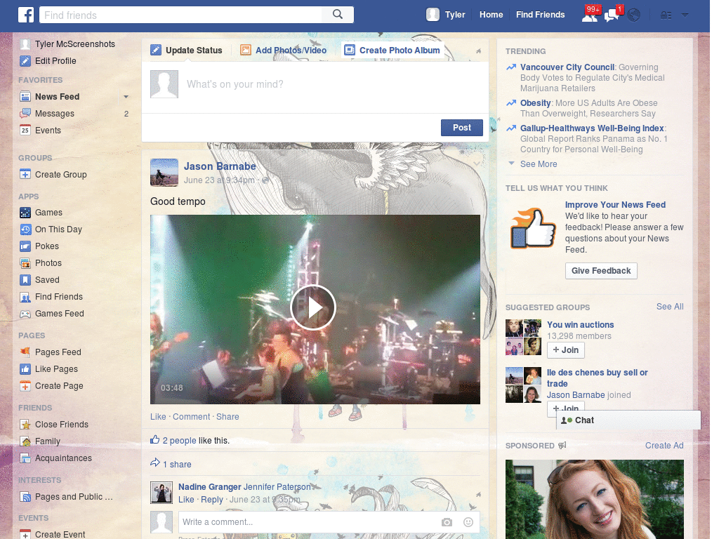Open Improve Your News Feed link
Viewport: 719px width, 539px height.
(x=615, y=205)
